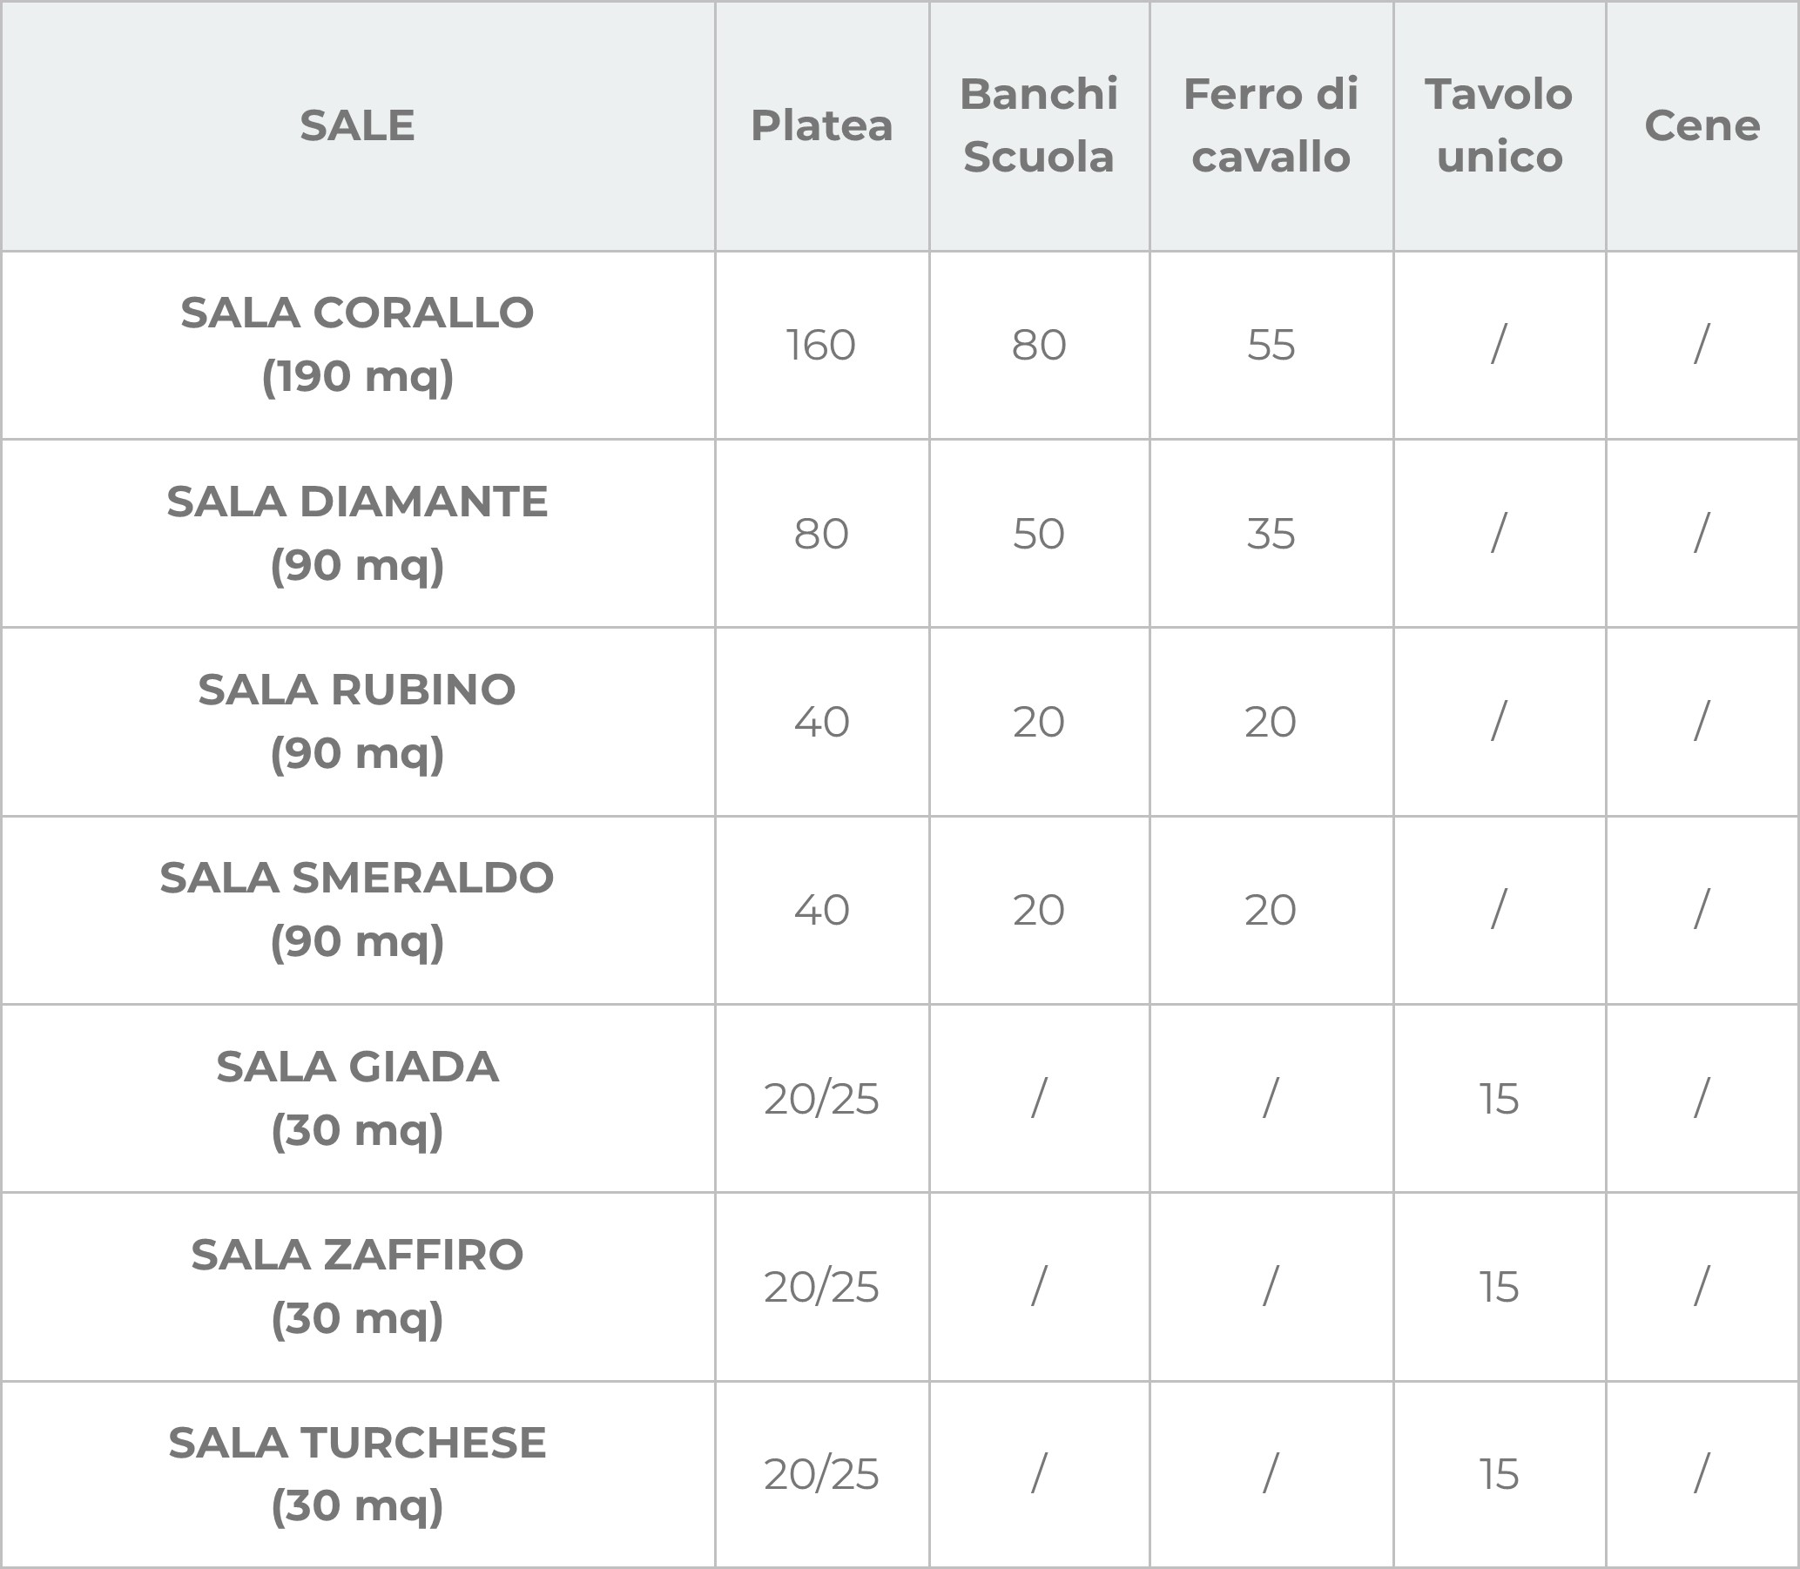Click the SALA TURCHESE row label

point(357,1474)
